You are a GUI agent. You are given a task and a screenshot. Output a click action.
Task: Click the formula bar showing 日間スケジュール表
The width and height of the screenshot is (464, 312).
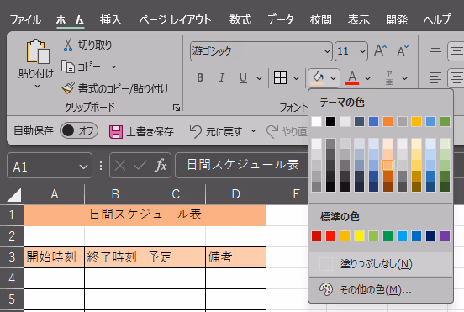pyautogui.click(x=241, y=165)
